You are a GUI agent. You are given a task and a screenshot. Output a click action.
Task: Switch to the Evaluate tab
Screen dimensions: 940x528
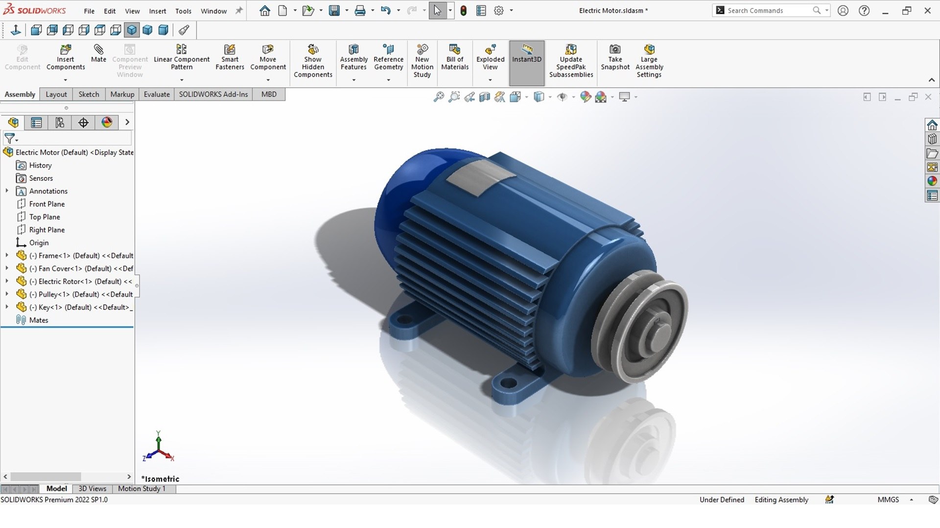tap(157, 94)
